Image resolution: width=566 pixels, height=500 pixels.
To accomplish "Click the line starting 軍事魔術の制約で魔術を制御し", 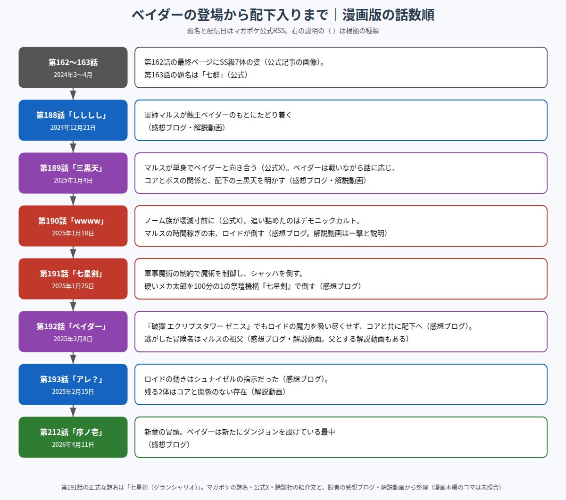I will [x=224, y=273].
